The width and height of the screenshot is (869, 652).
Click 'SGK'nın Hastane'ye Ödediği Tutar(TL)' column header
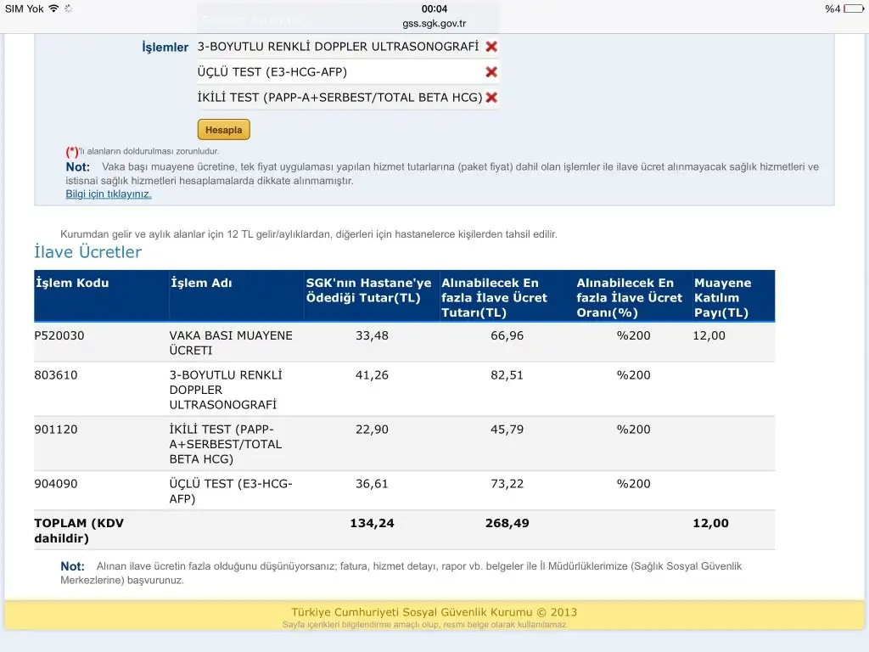coord(368,290)
